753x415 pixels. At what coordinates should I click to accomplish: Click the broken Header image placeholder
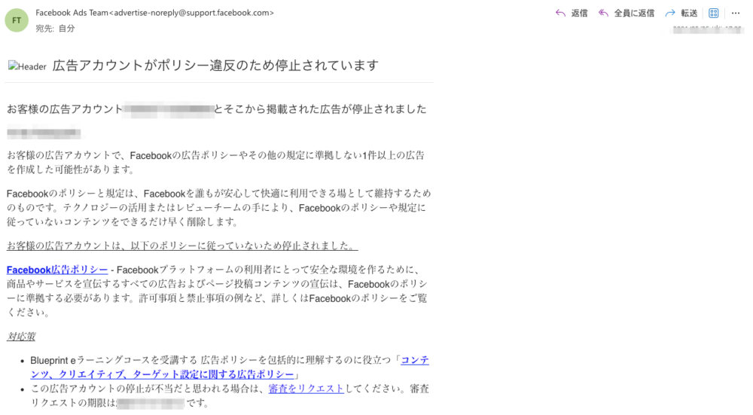[27, 66]
